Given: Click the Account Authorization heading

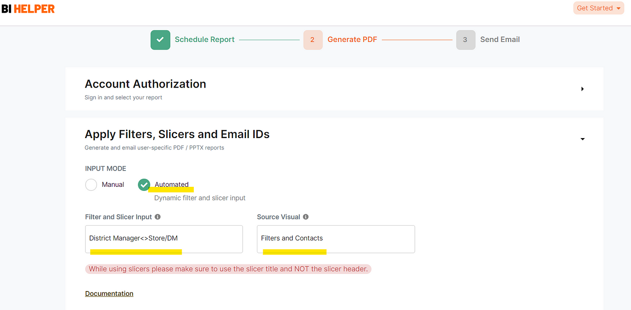Looking at the screenshot, I should pyautogui.click(x=145, y=84).
